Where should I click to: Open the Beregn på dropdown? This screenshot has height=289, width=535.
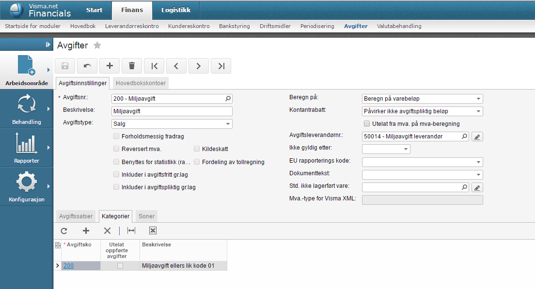coord(478,98)
